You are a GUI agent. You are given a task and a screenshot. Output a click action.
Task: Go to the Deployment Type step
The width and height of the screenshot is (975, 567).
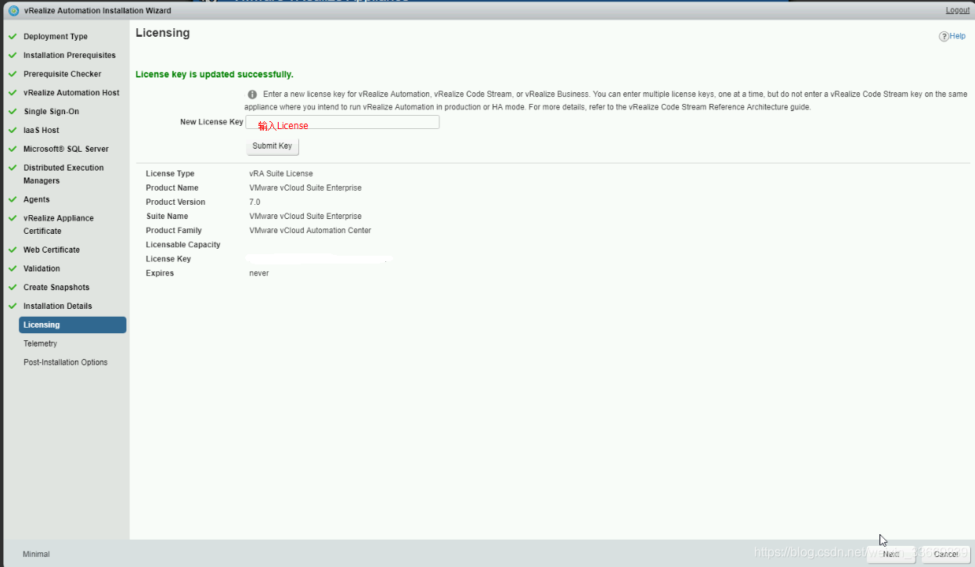(56, 37)
